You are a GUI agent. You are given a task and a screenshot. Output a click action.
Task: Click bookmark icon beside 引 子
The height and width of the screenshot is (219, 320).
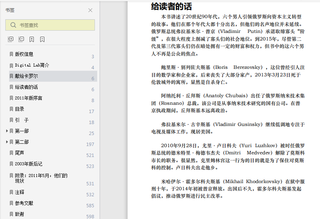(x=11, y=120)
